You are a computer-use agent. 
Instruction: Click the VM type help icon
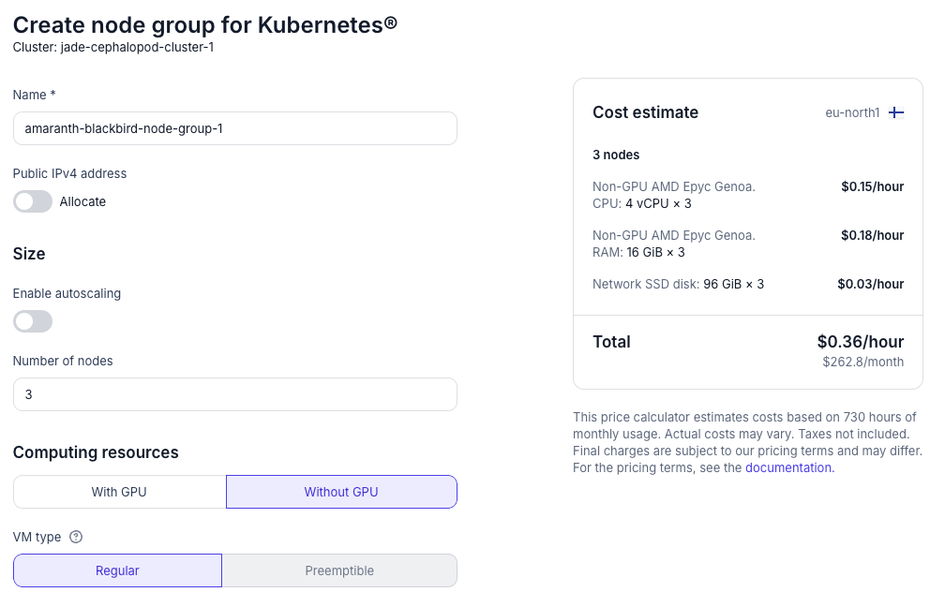(76, 537)
